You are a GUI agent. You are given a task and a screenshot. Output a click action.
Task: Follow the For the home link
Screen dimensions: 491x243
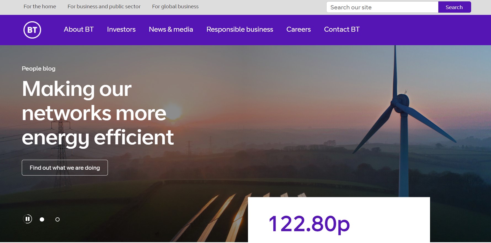(40, 6)
